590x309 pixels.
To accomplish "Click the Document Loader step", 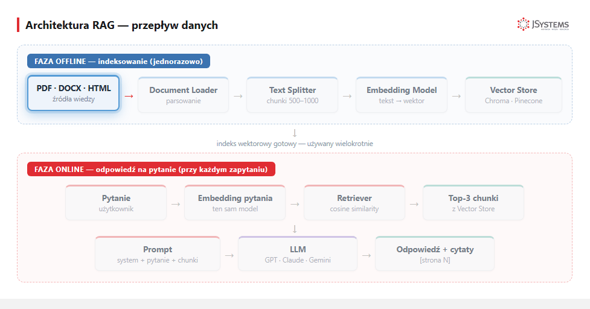I will 183,95.
